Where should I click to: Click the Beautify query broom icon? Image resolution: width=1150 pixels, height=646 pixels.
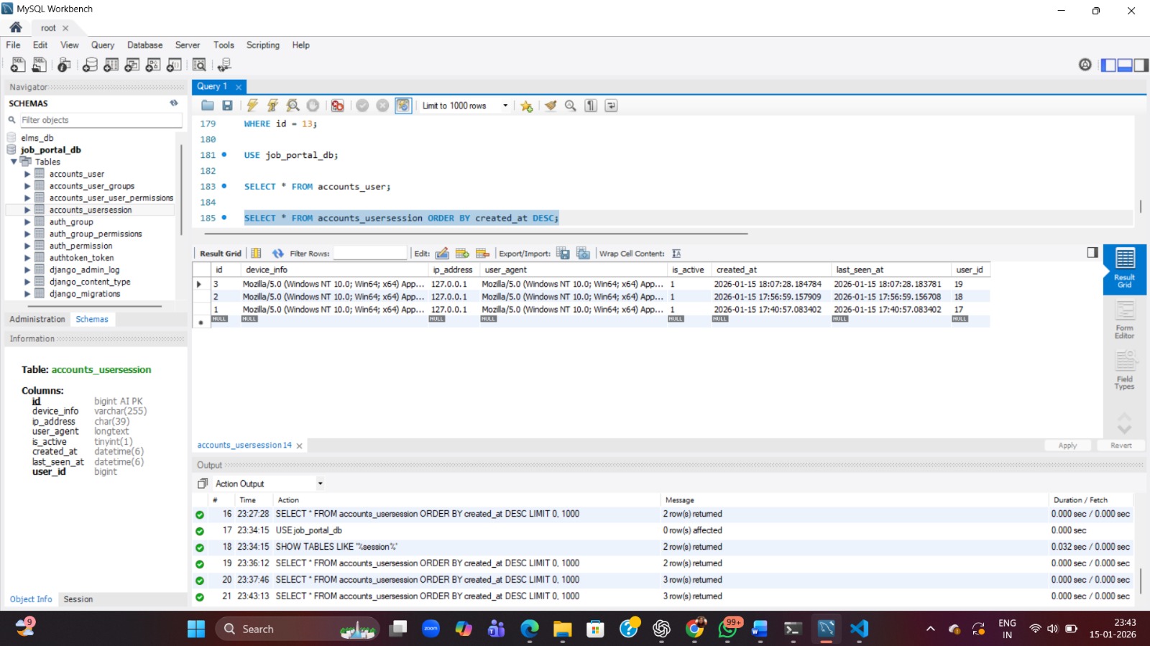(x=551, y=106)
